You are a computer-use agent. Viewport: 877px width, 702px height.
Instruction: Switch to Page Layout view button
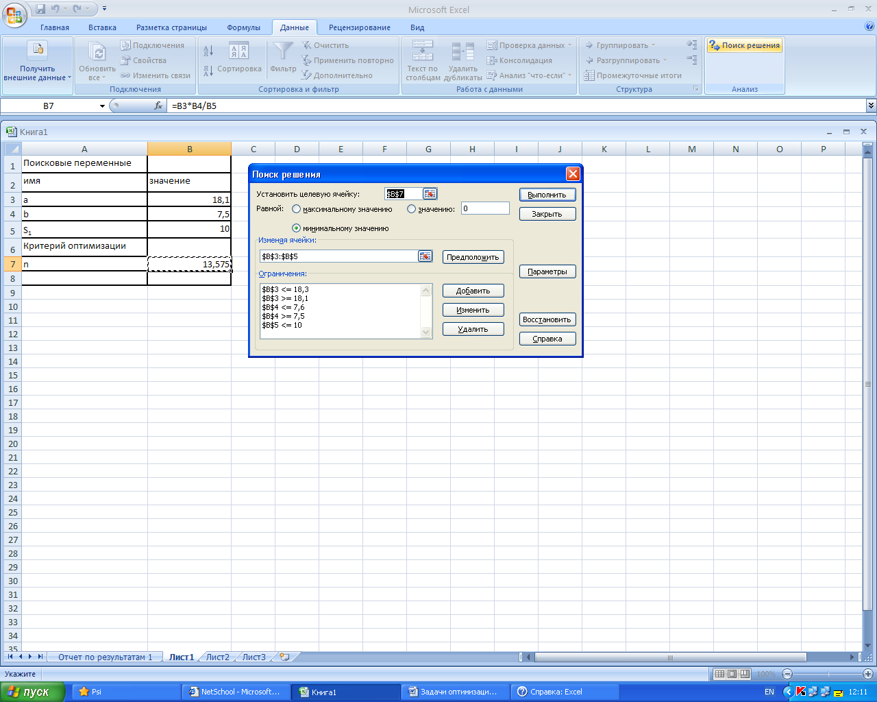point(732,674)
